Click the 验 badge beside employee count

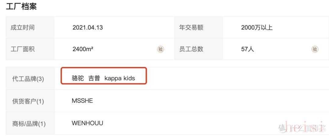tap(315, 49)
